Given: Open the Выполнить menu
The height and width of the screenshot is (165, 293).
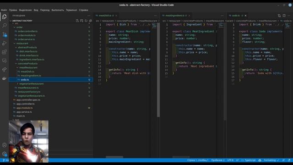Looking at the screenshot, I should coord(58,10).
